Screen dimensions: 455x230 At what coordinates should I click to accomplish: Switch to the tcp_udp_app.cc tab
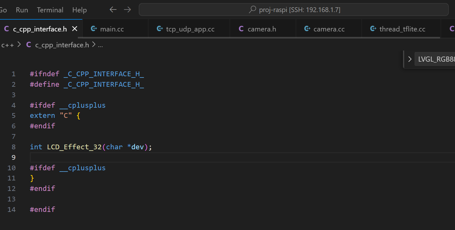click(189, 29)
